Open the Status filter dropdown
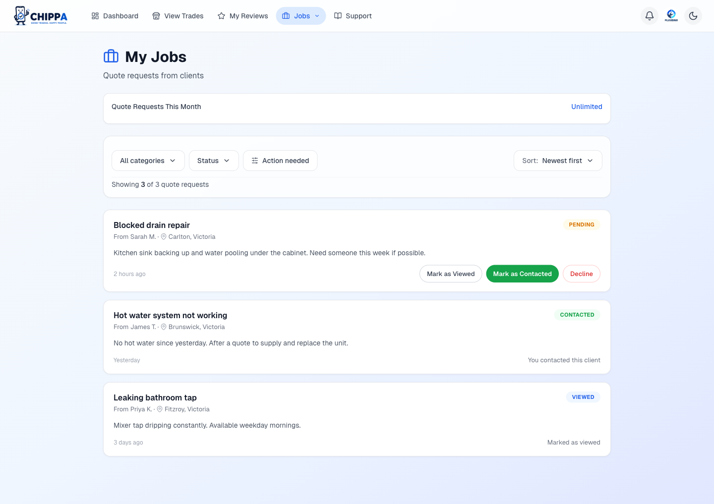714x504 pixels. click(214, 161)
